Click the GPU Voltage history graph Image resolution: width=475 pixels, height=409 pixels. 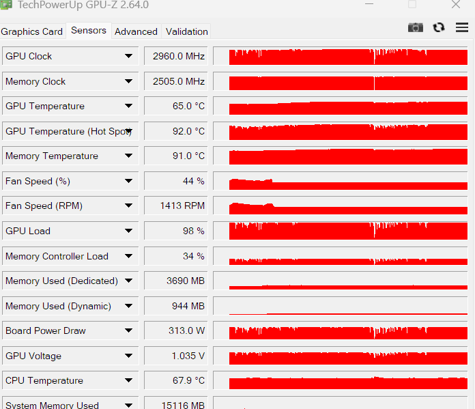pyautogui.click(x=341, y=356)
